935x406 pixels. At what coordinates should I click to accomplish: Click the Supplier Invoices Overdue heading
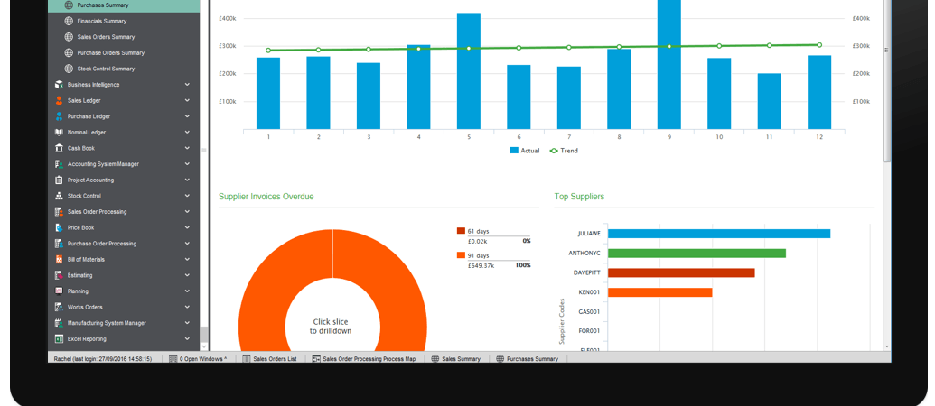point(266,197)
